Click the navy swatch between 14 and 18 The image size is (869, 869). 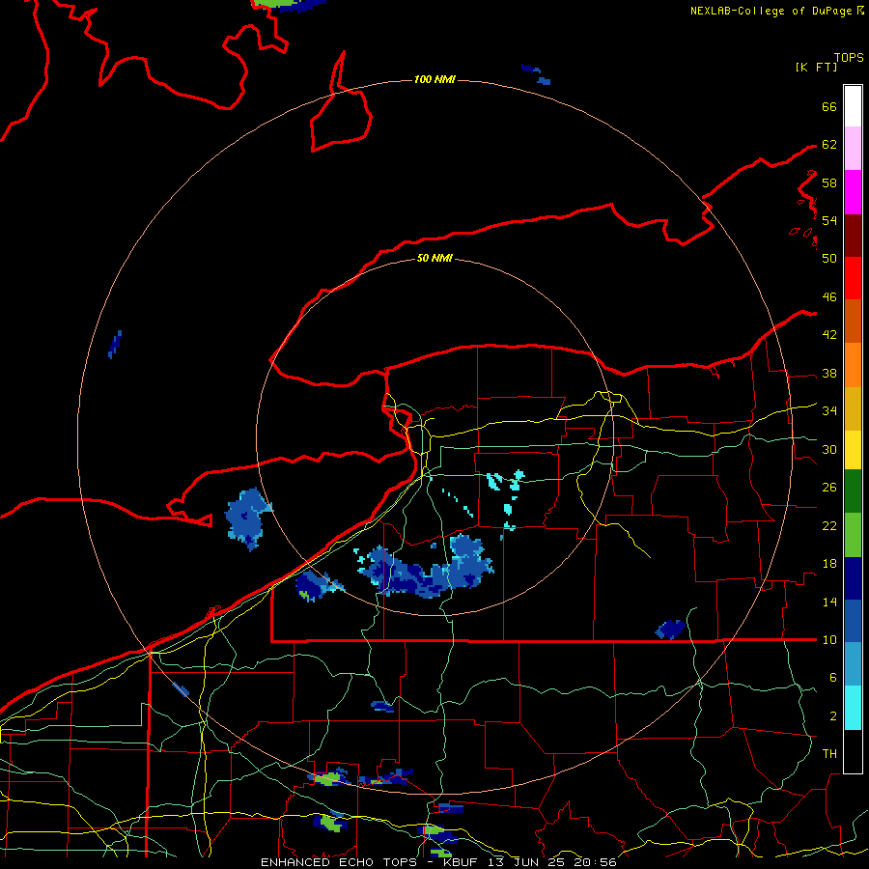(853, 578)
